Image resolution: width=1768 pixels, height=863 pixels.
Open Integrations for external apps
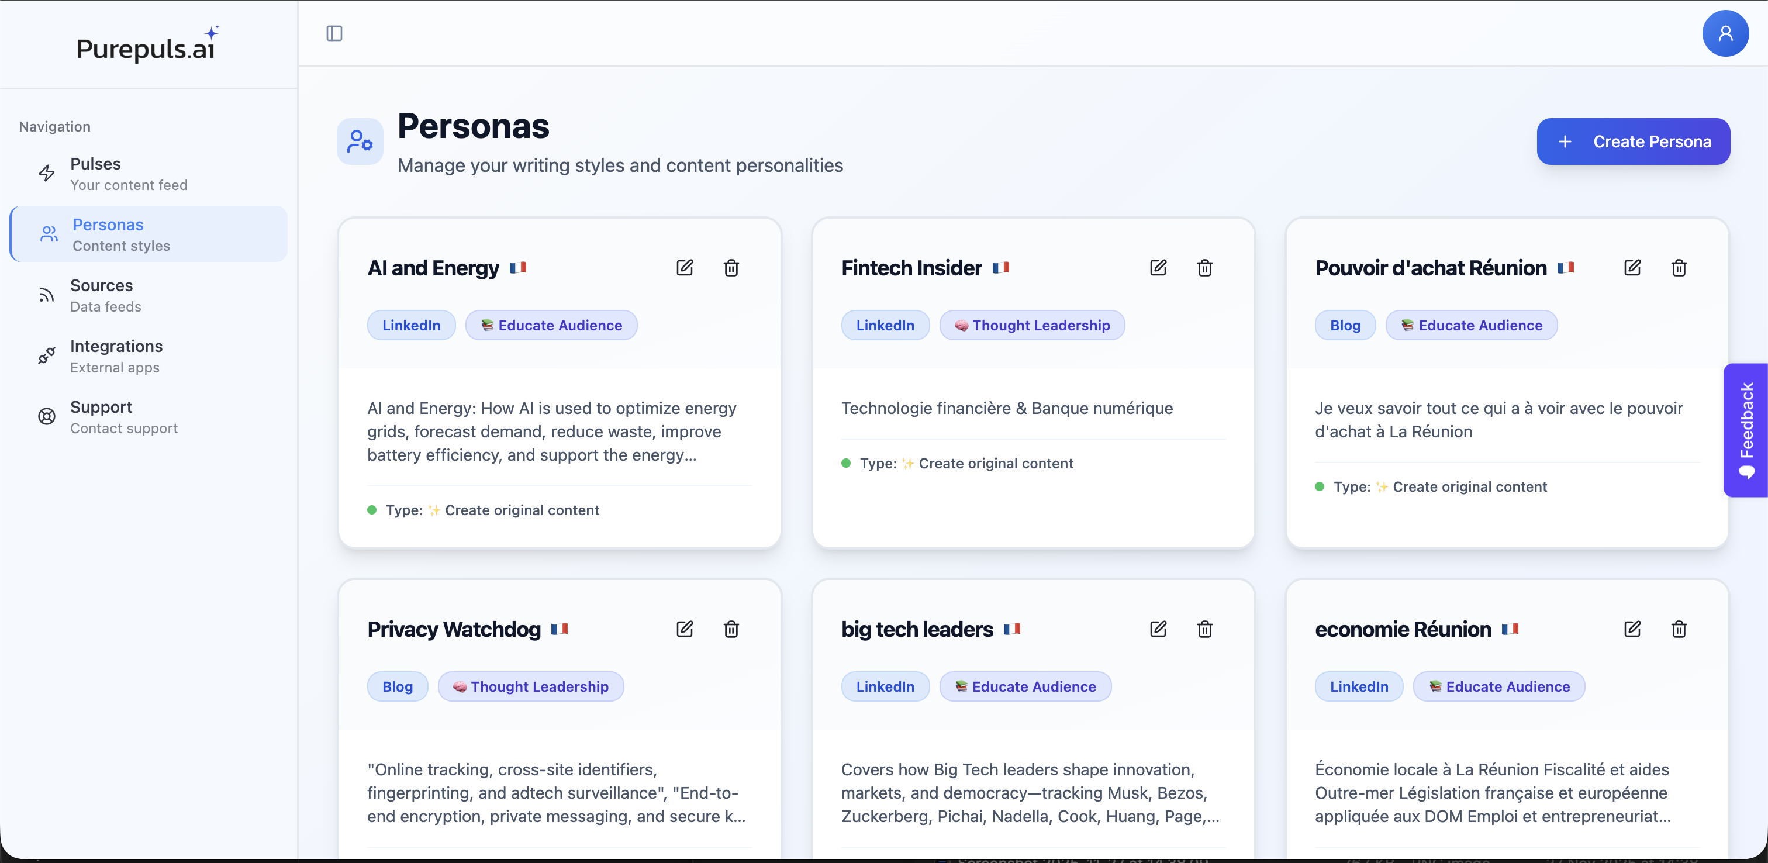pyautogui.click(x=117, y=355)
